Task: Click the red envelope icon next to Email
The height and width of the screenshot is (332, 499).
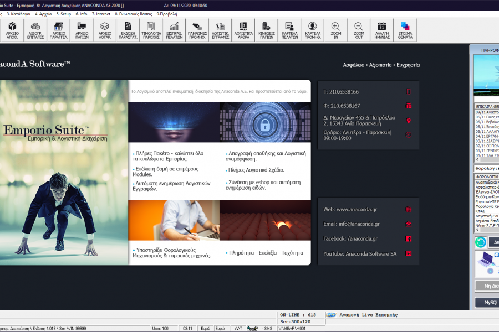Action: click(409, 224)
